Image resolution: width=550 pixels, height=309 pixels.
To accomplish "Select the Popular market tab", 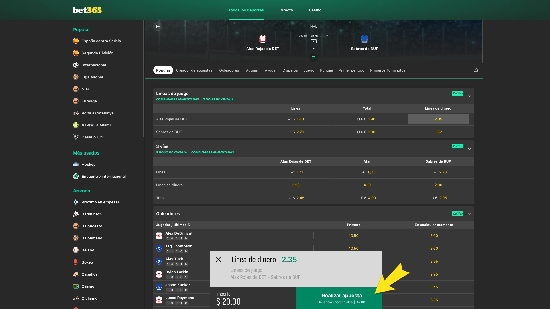I will point(163,70).
